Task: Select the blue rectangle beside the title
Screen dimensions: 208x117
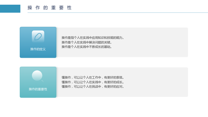Action: (x=10, y=9)
